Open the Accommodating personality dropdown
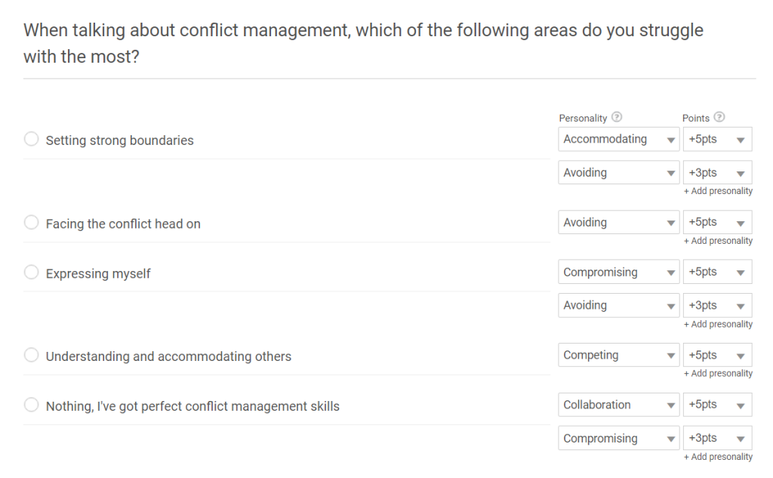 618,140
